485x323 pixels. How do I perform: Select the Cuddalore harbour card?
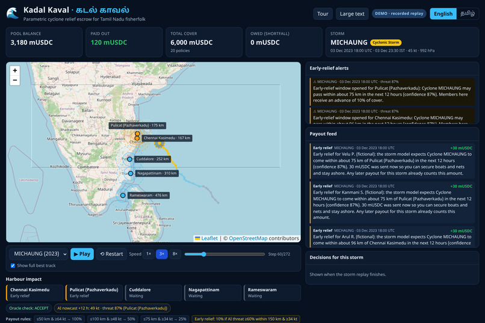tap(153, 293)
